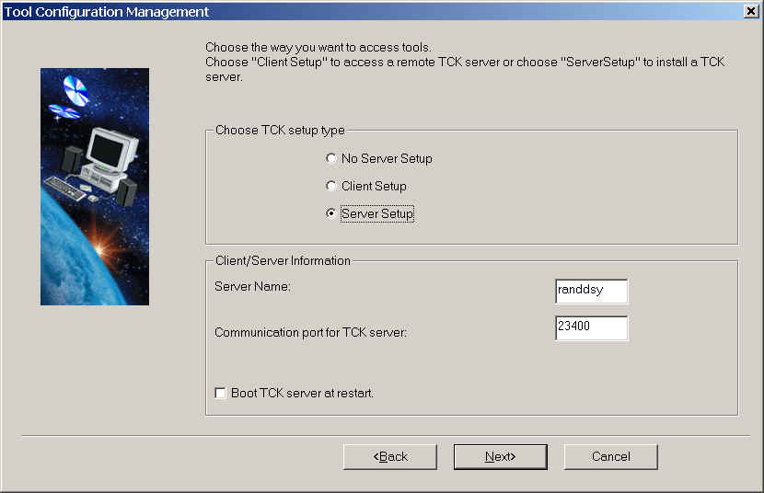The image size is (764, 493).
Task: Click the space computer setup image
Action: (x=95, y=187)
